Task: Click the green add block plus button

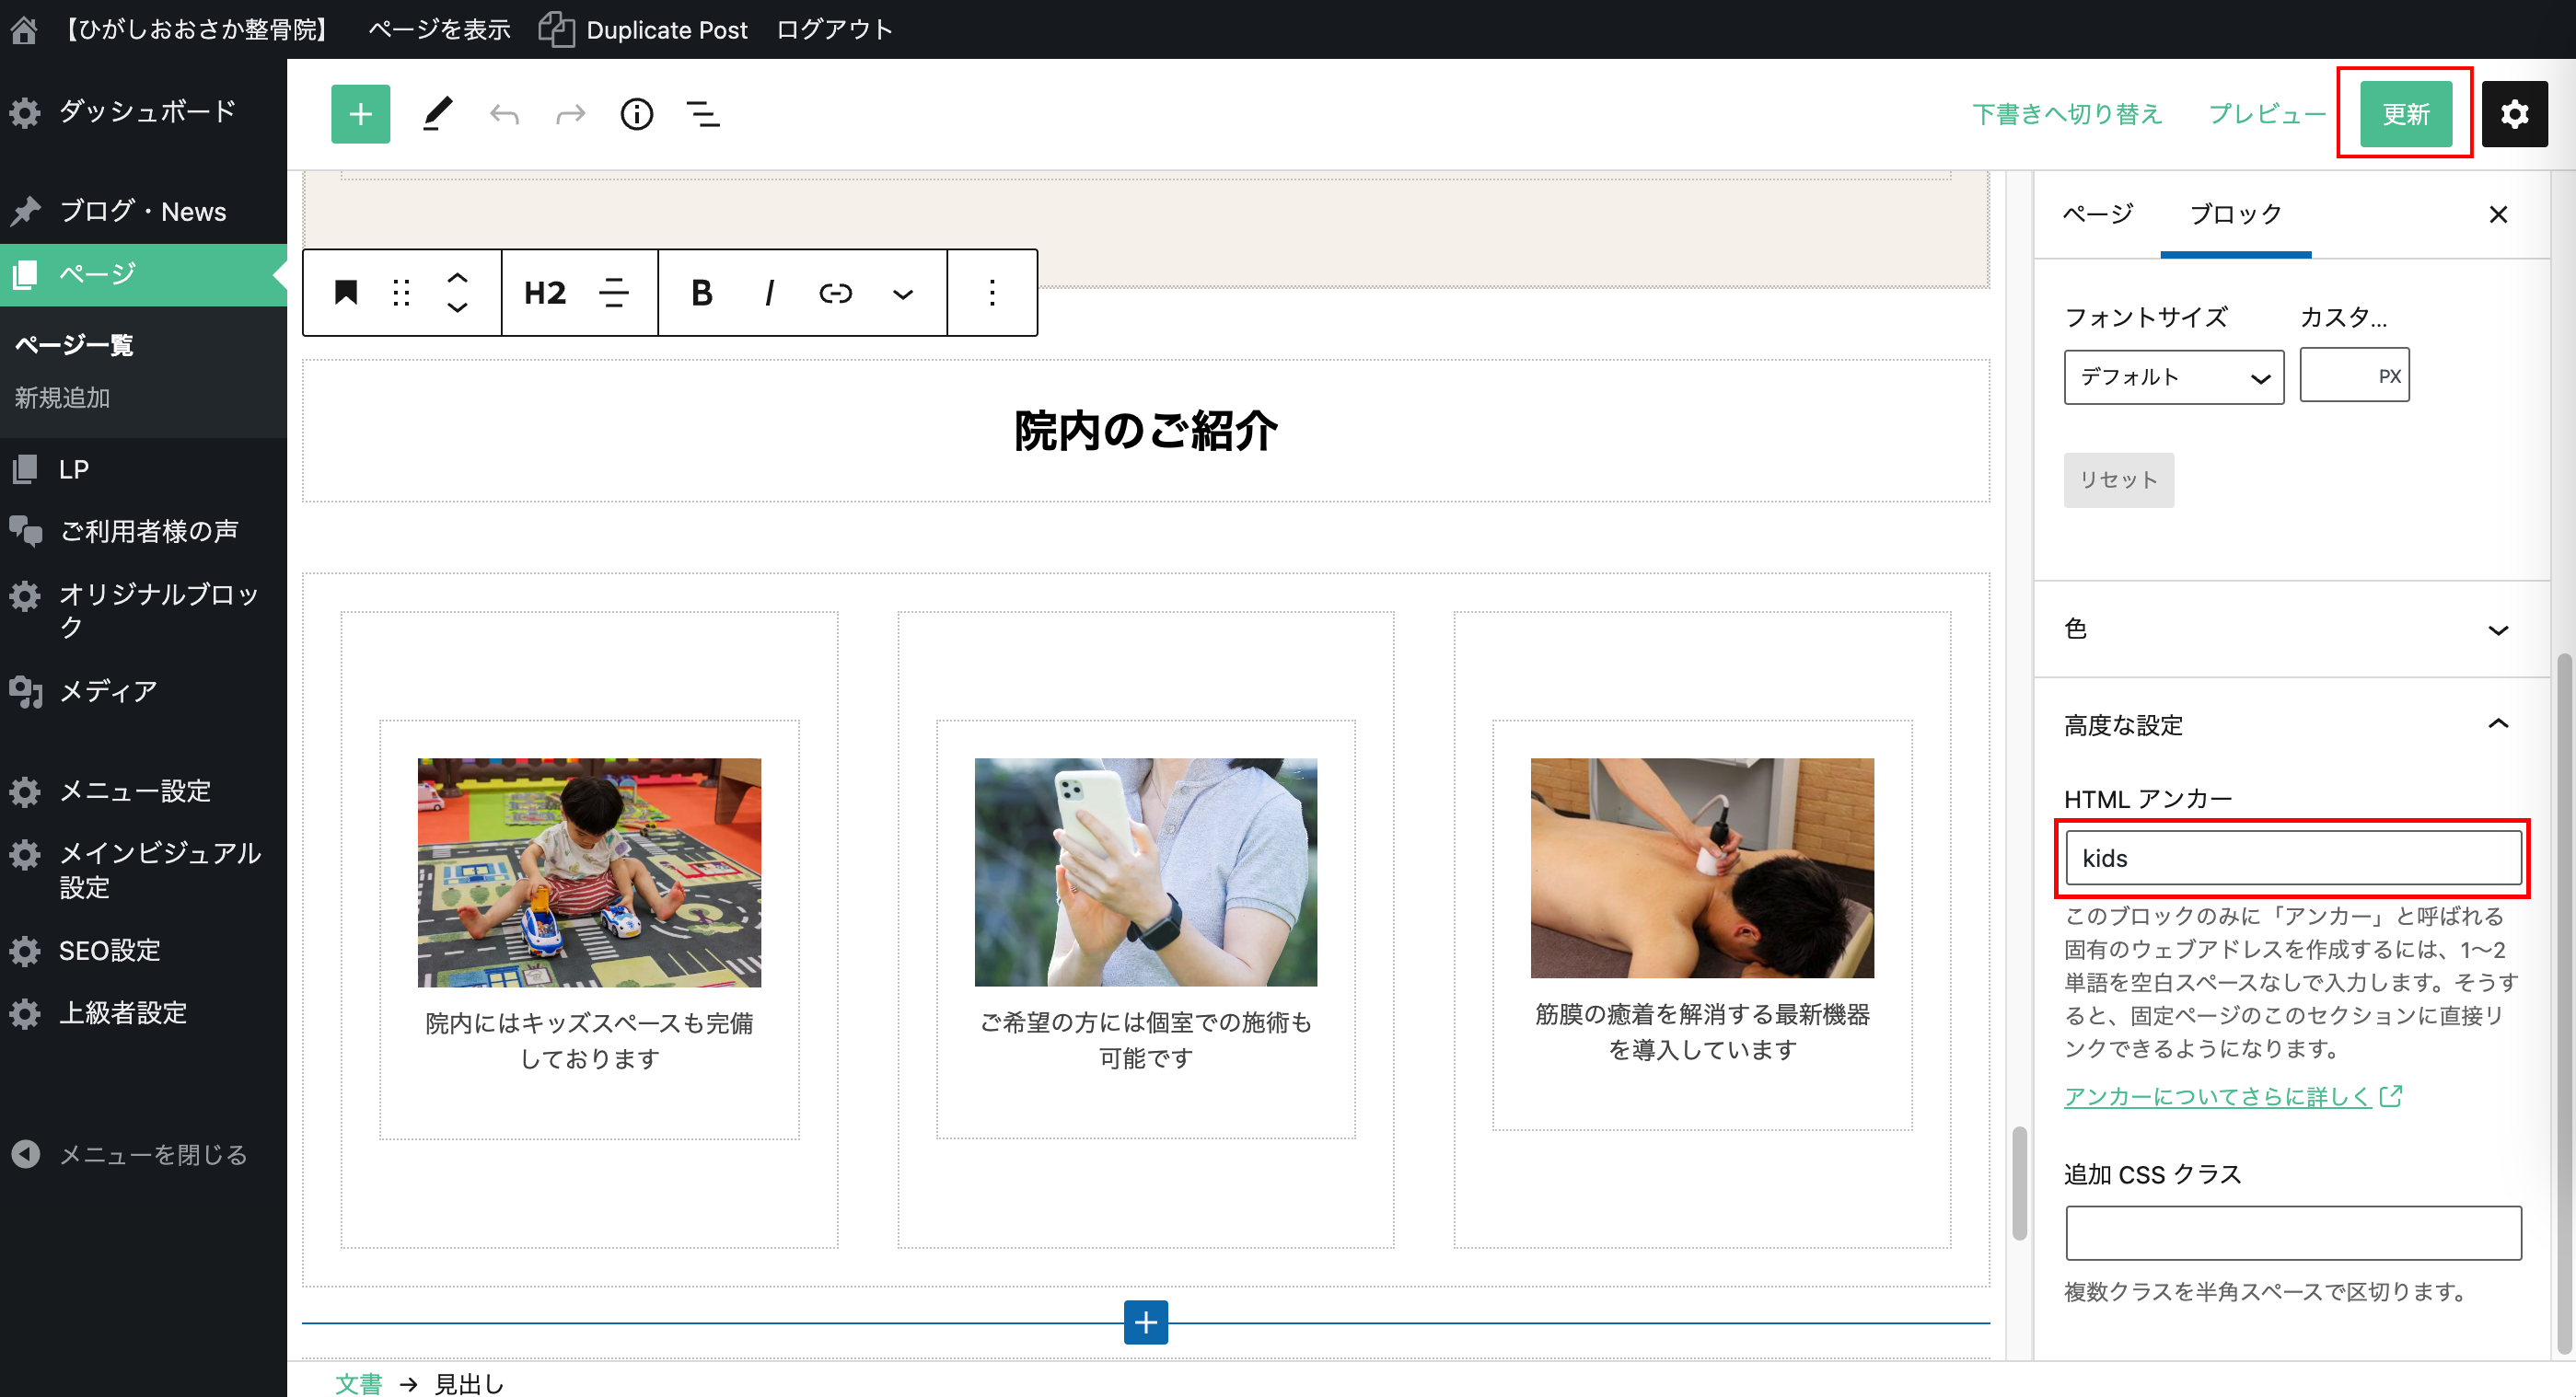Action: pos(360,114)
